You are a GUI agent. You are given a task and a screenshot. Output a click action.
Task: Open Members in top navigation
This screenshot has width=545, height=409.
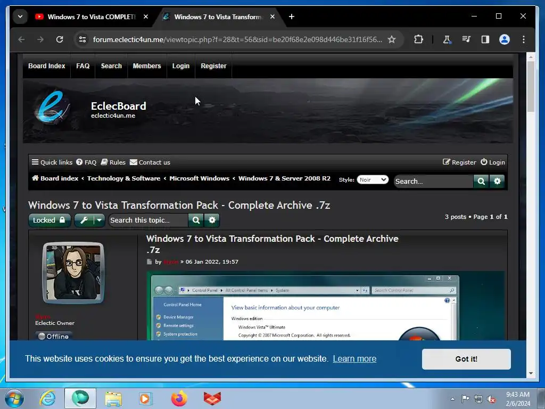click(147, 66)
